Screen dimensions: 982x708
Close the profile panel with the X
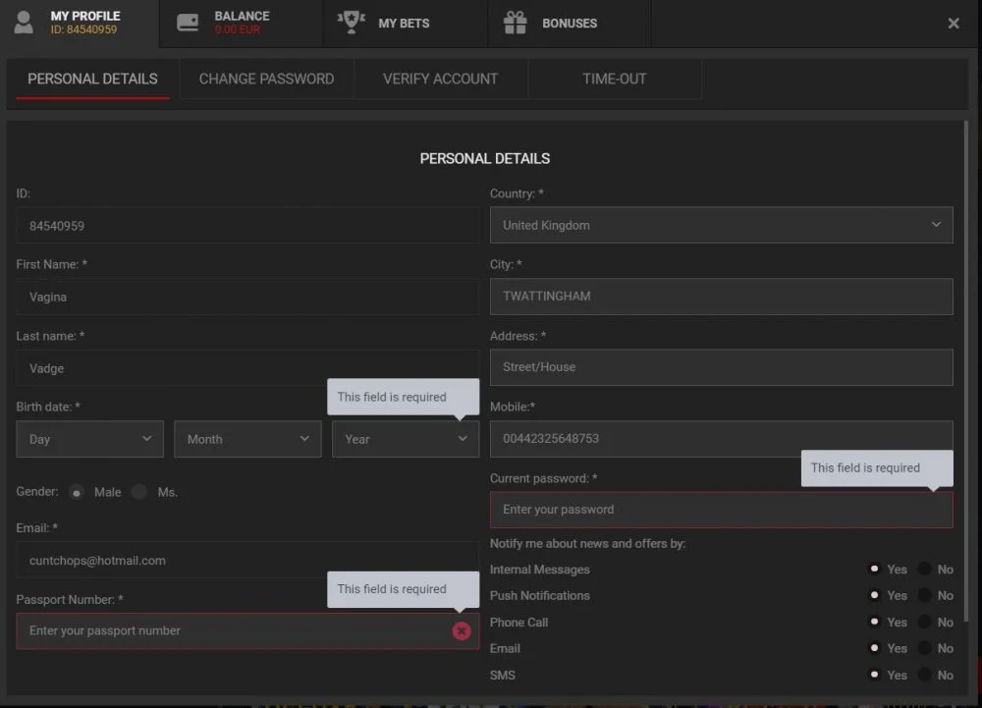(954, 24)
